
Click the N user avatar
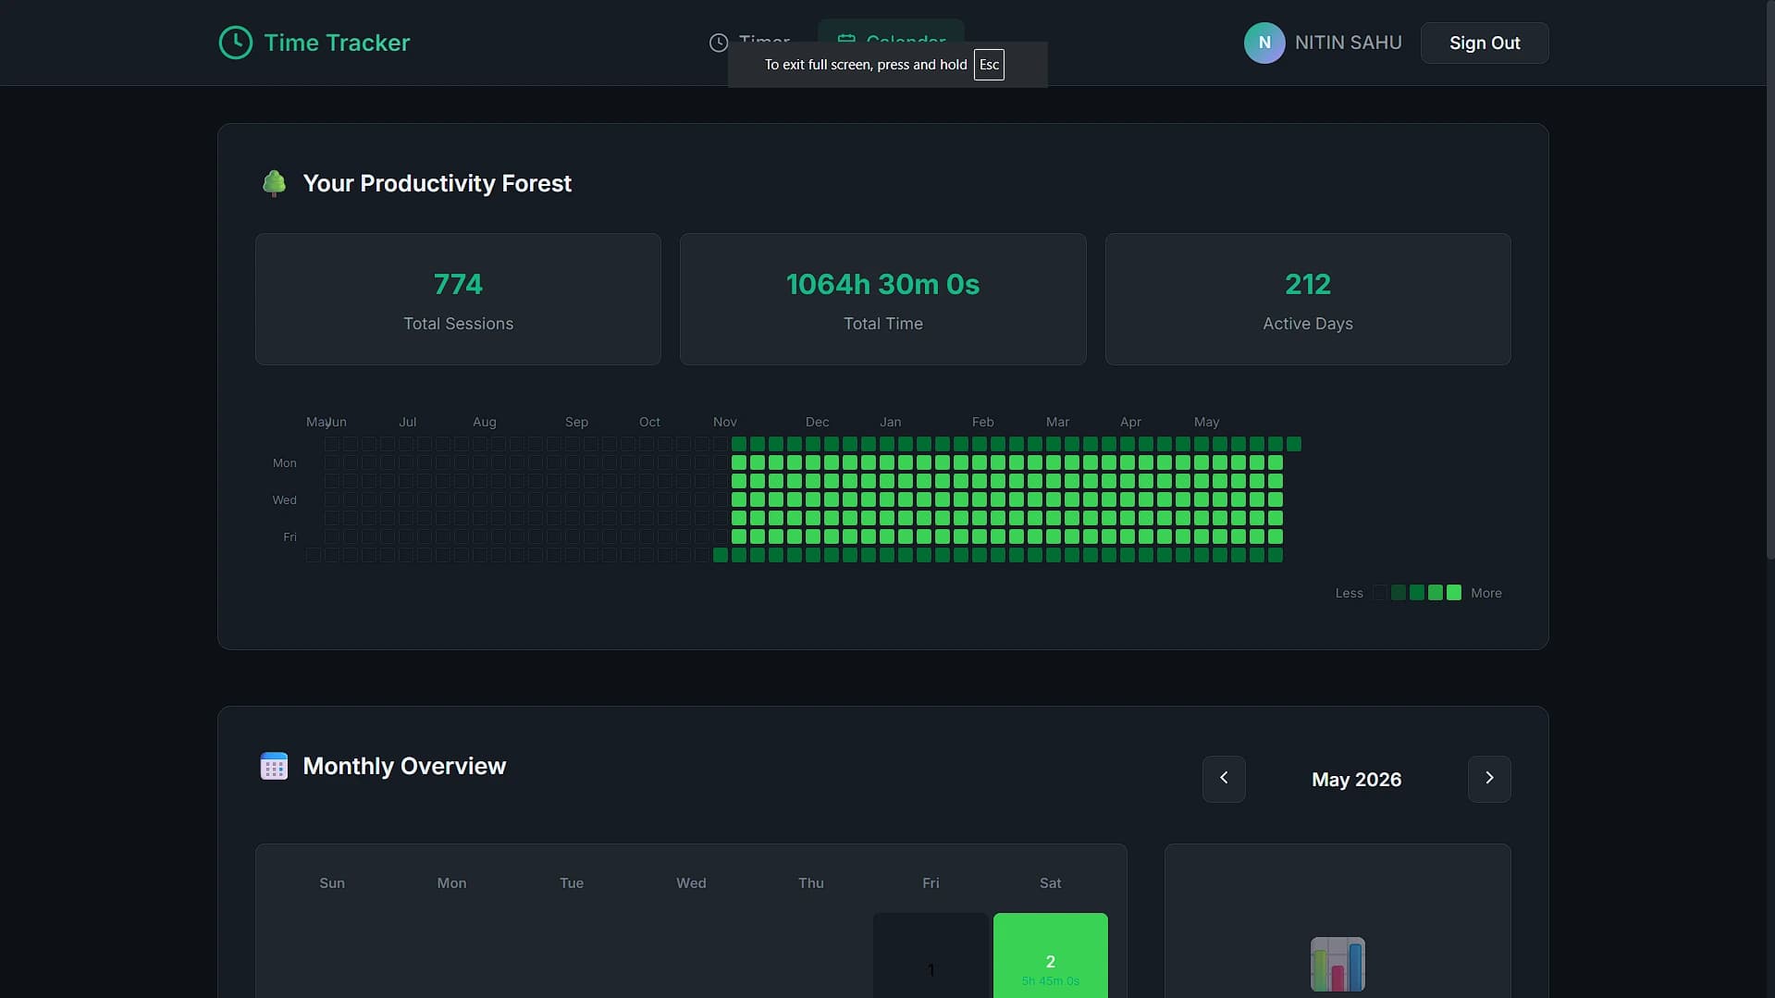1264,43
